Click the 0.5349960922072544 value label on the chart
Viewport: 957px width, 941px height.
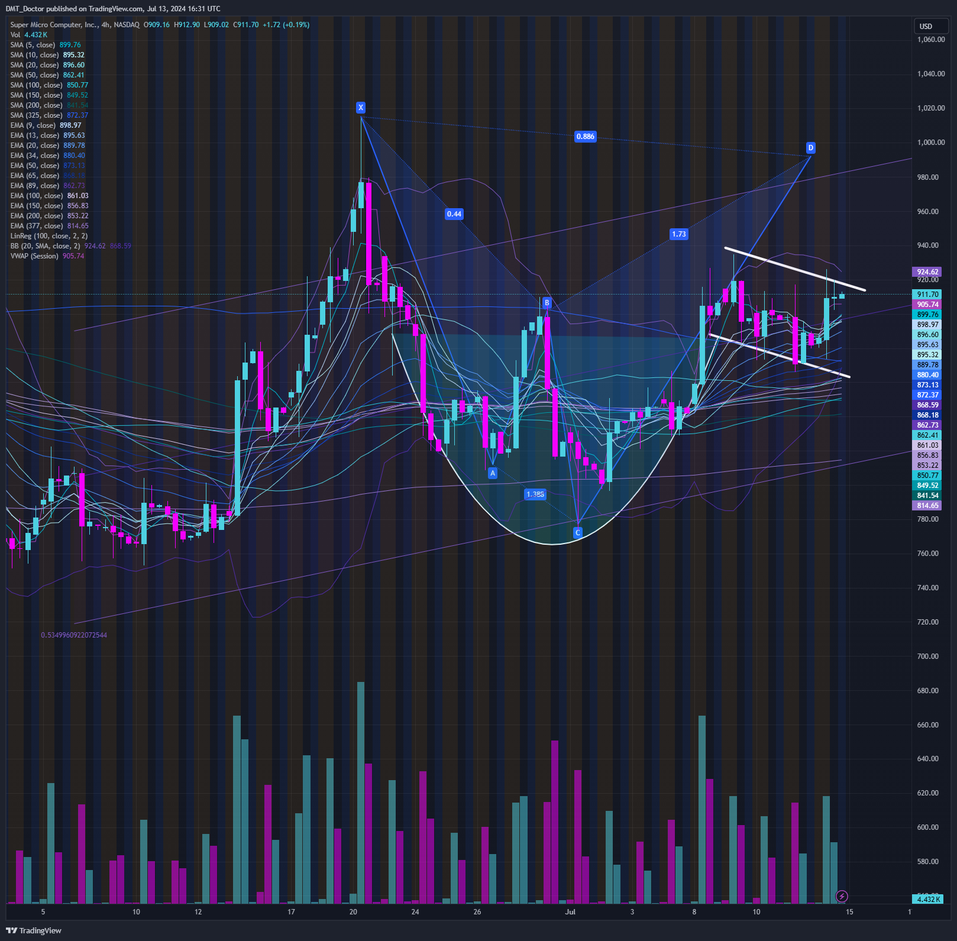pos(74,635)
